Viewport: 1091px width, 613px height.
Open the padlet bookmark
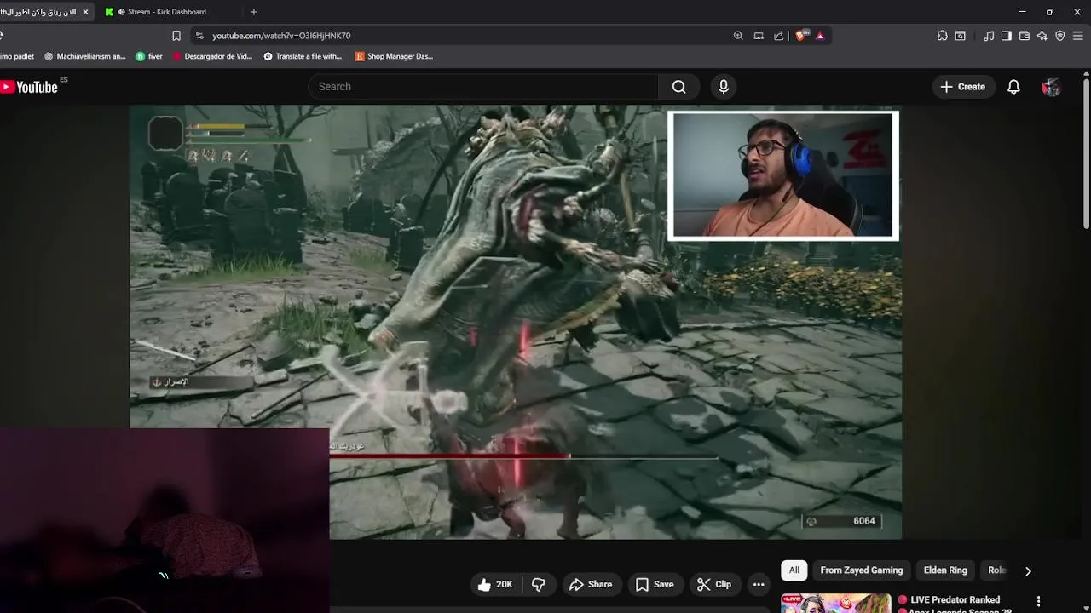(x=17, y=56)
